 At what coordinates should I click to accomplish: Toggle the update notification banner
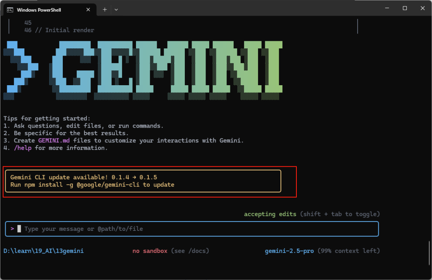(x=142, y=181)
